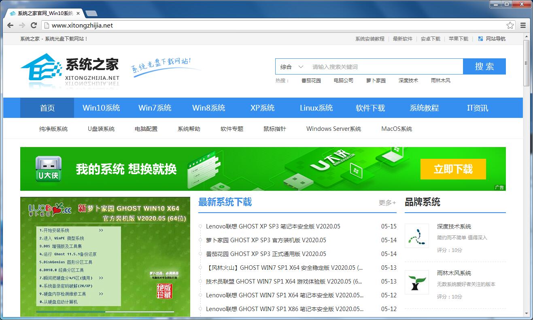The image size is (533, 320).
Task: Click the U大侠 USB drive icon
Action: tap(48, 169)
